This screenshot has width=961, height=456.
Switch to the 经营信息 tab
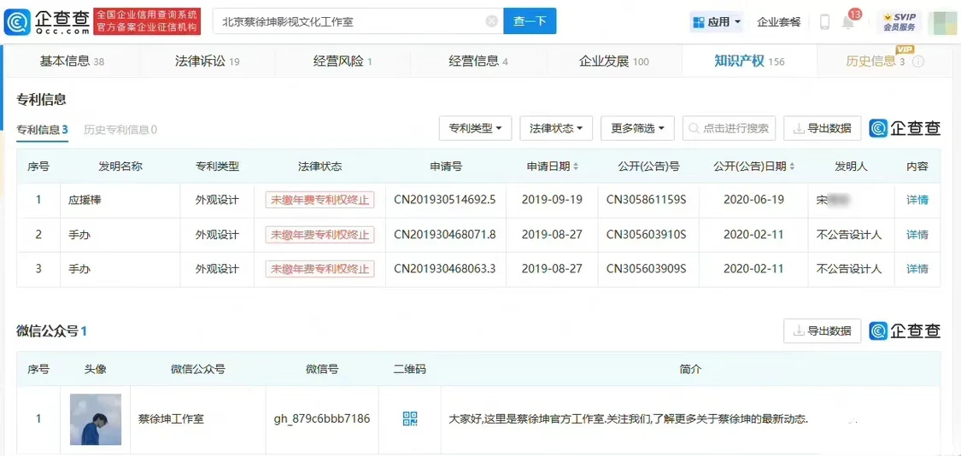pos(478,61)
